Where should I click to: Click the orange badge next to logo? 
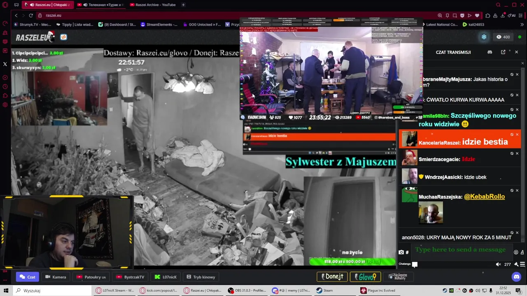(x=63, y=37)
